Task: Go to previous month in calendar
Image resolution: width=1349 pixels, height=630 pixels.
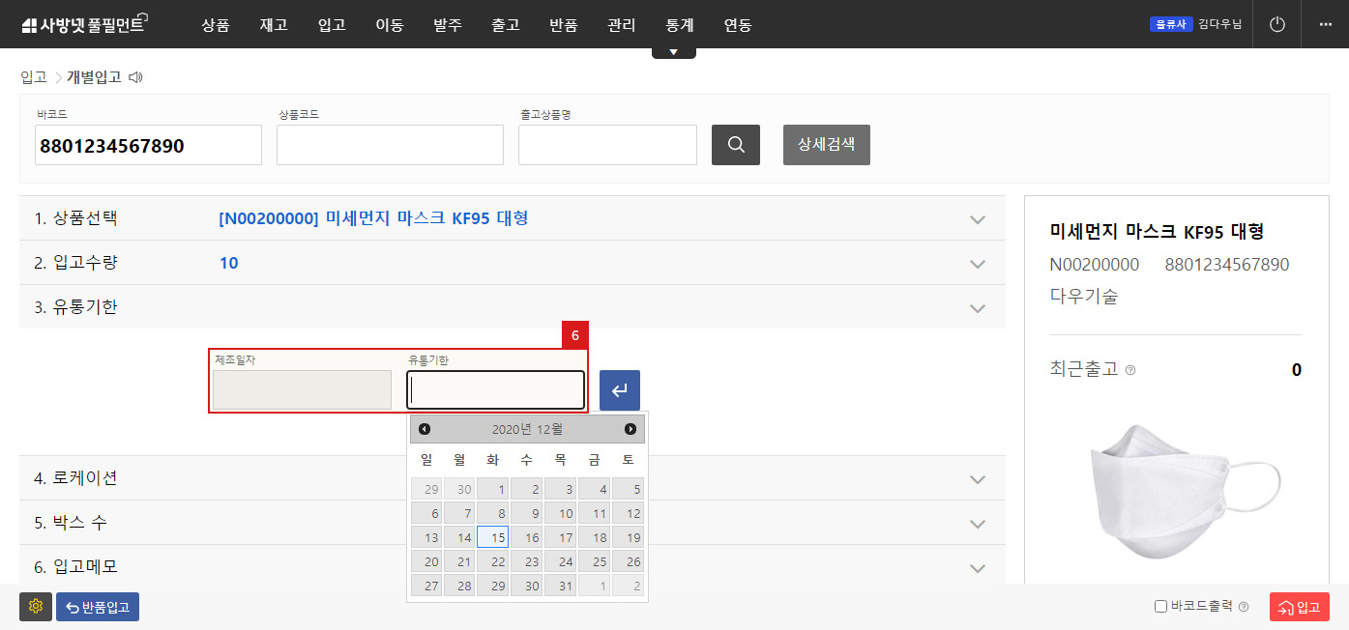Action: click(x=425, y=429)
